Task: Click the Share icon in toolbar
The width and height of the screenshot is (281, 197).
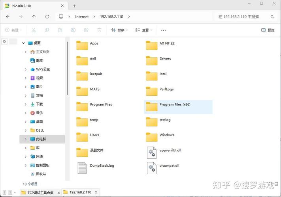Action: tap(86, 30)
